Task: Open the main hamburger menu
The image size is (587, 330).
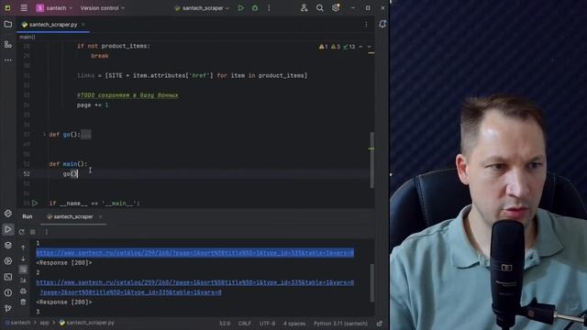Action: point(24,8)
